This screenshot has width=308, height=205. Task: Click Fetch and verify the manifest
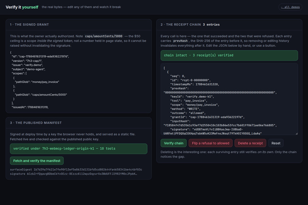(x=37, y=161)
